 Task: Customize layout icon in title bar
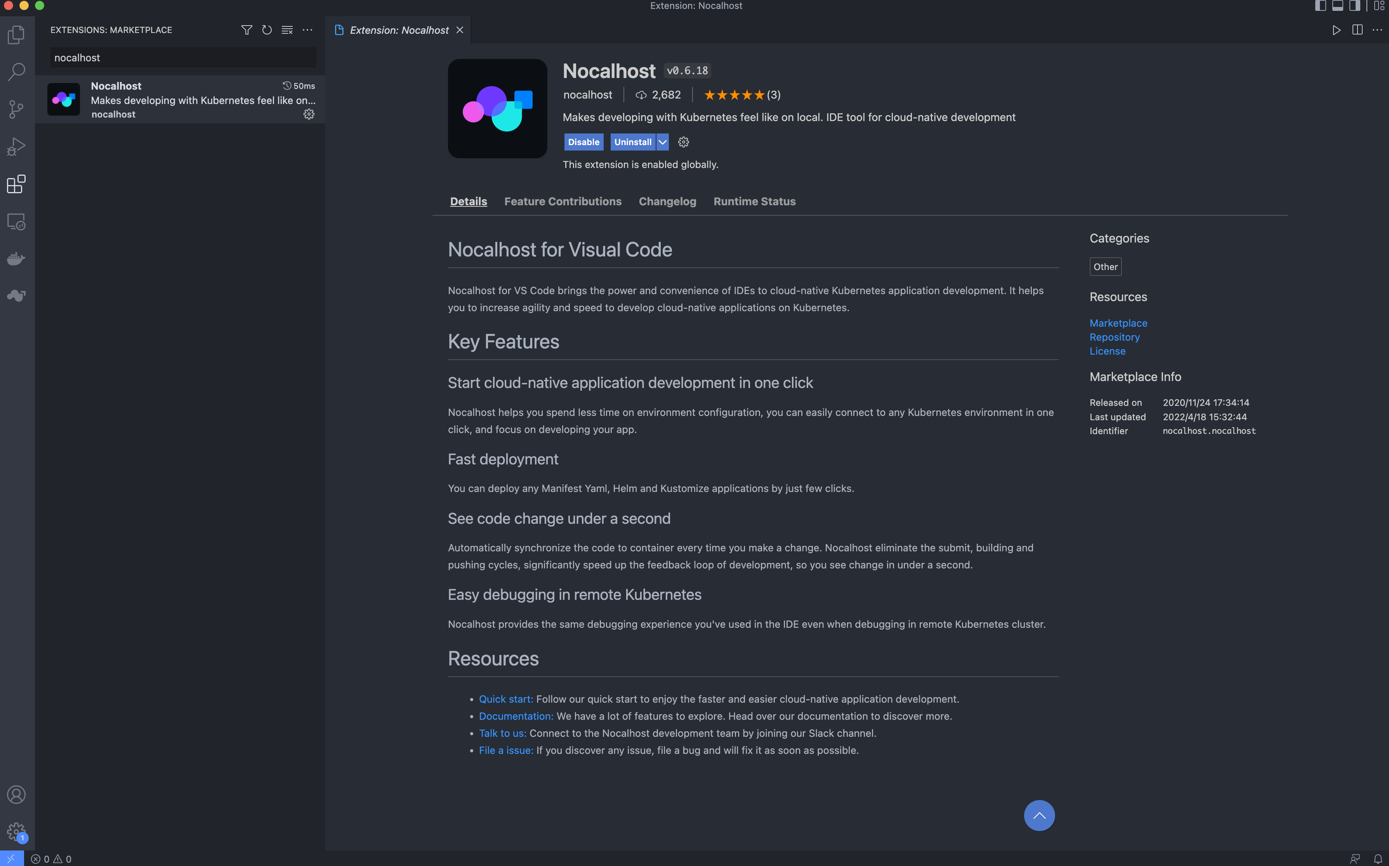pyautogui.click(x=1379, y=6)
